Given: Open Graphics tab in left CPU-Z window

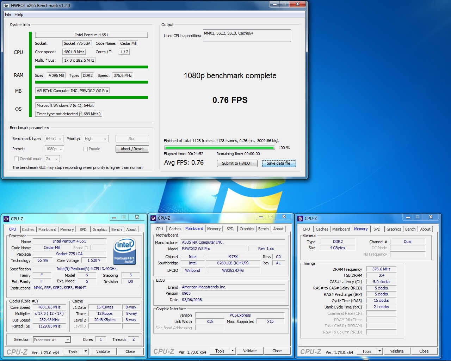Looking at the screenshot, I should click(x=100, y=230).
